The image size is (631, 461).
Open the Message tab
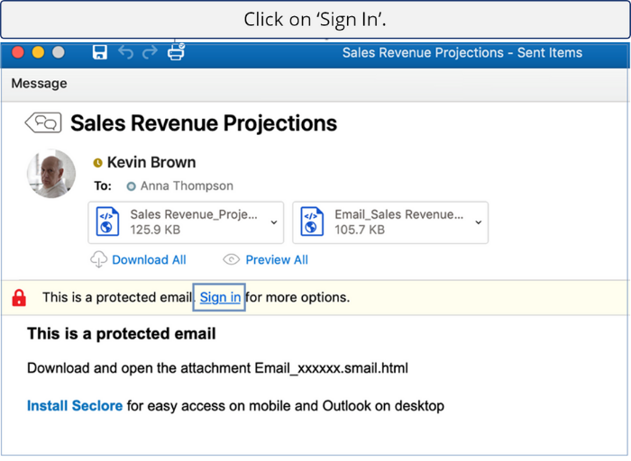pyautogui.click(x=39, y=84)
